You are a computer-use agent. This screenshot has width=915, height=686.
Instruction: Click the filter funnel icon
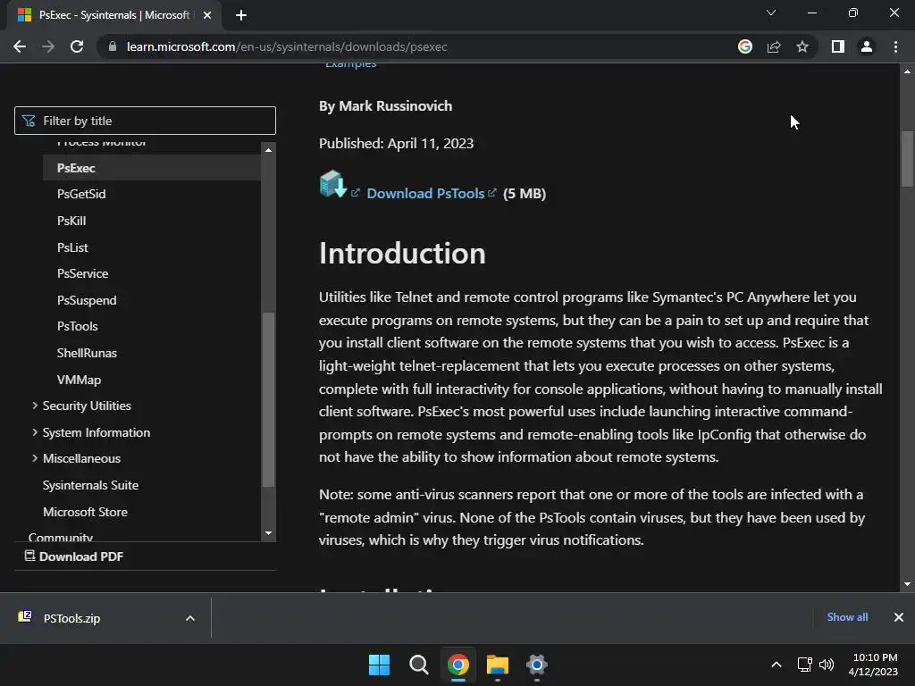point(29,121)
